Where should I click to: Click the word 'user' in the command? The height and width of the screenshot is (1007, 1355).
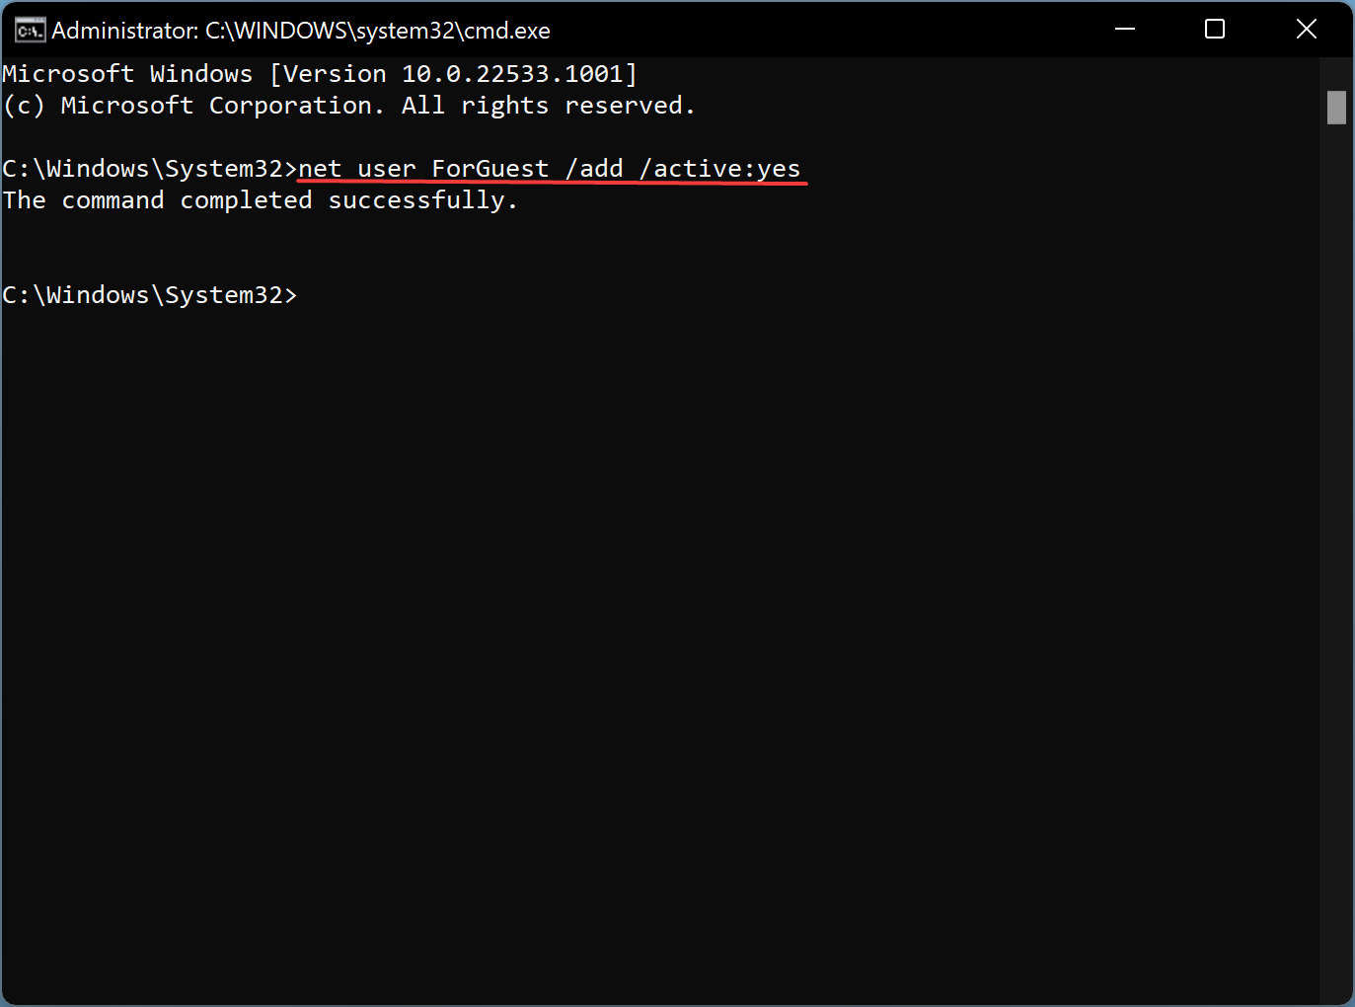point(386,170)
